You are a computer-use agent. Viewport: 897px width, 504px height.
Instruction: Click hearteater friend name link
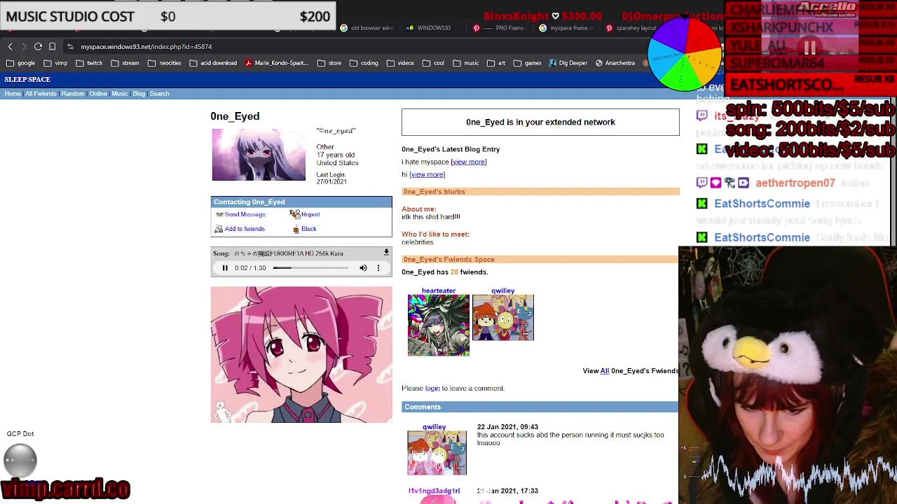pyautogui.click(x=439, y=290)
